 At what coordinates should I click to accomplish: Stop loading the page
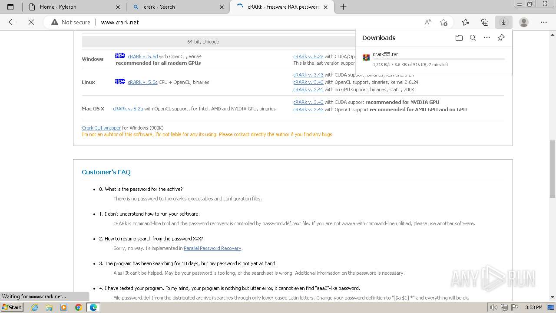pos(31,22)
